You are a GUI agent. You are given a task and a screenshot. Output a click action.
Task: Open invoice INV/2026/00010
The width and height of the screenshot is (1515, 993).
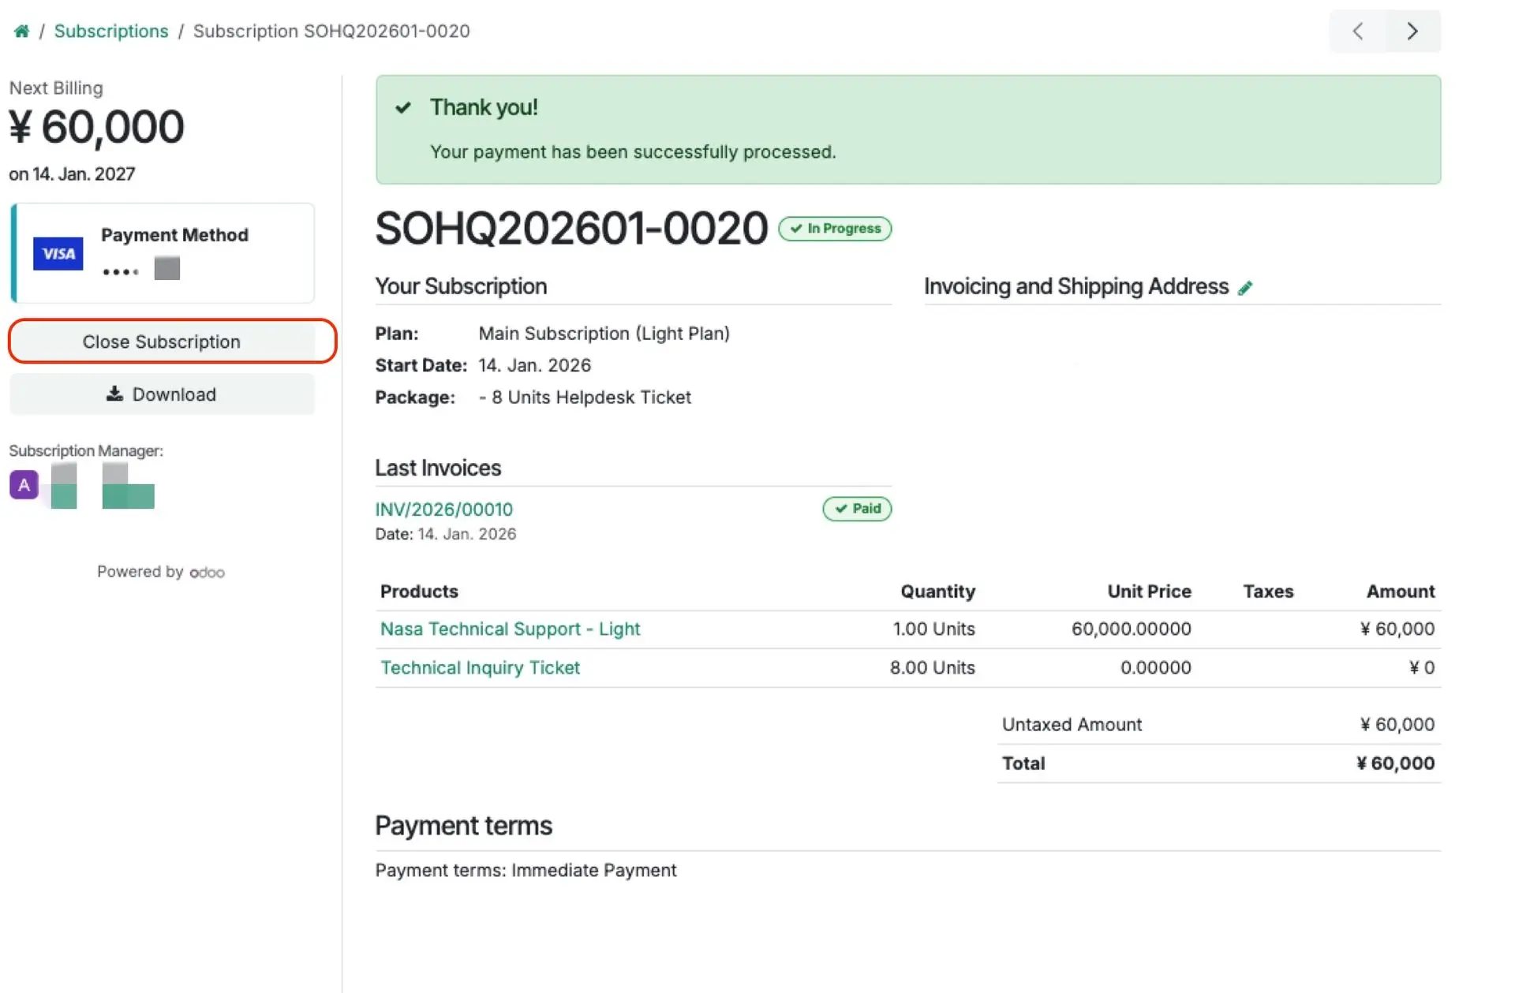[443, 510]
